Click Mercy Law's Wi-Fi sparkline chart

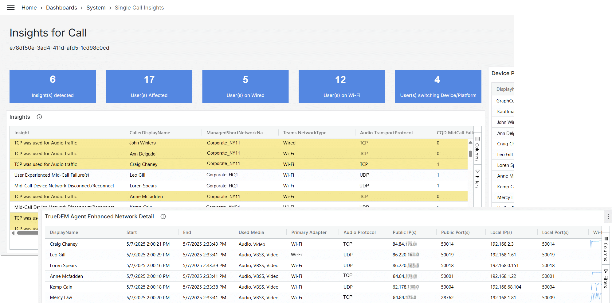(x=596, y=297)
